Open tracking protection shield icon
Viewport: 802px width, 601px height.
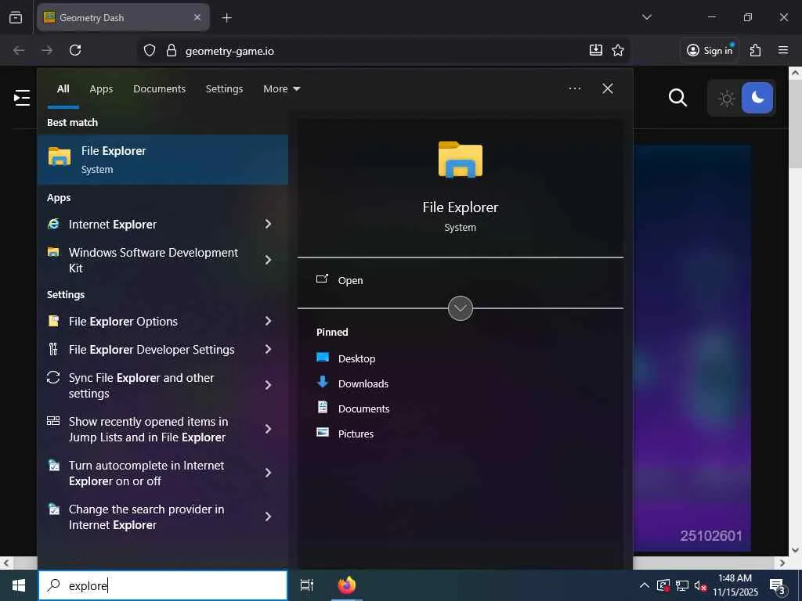pyautogui.click(x=150, y=50)
